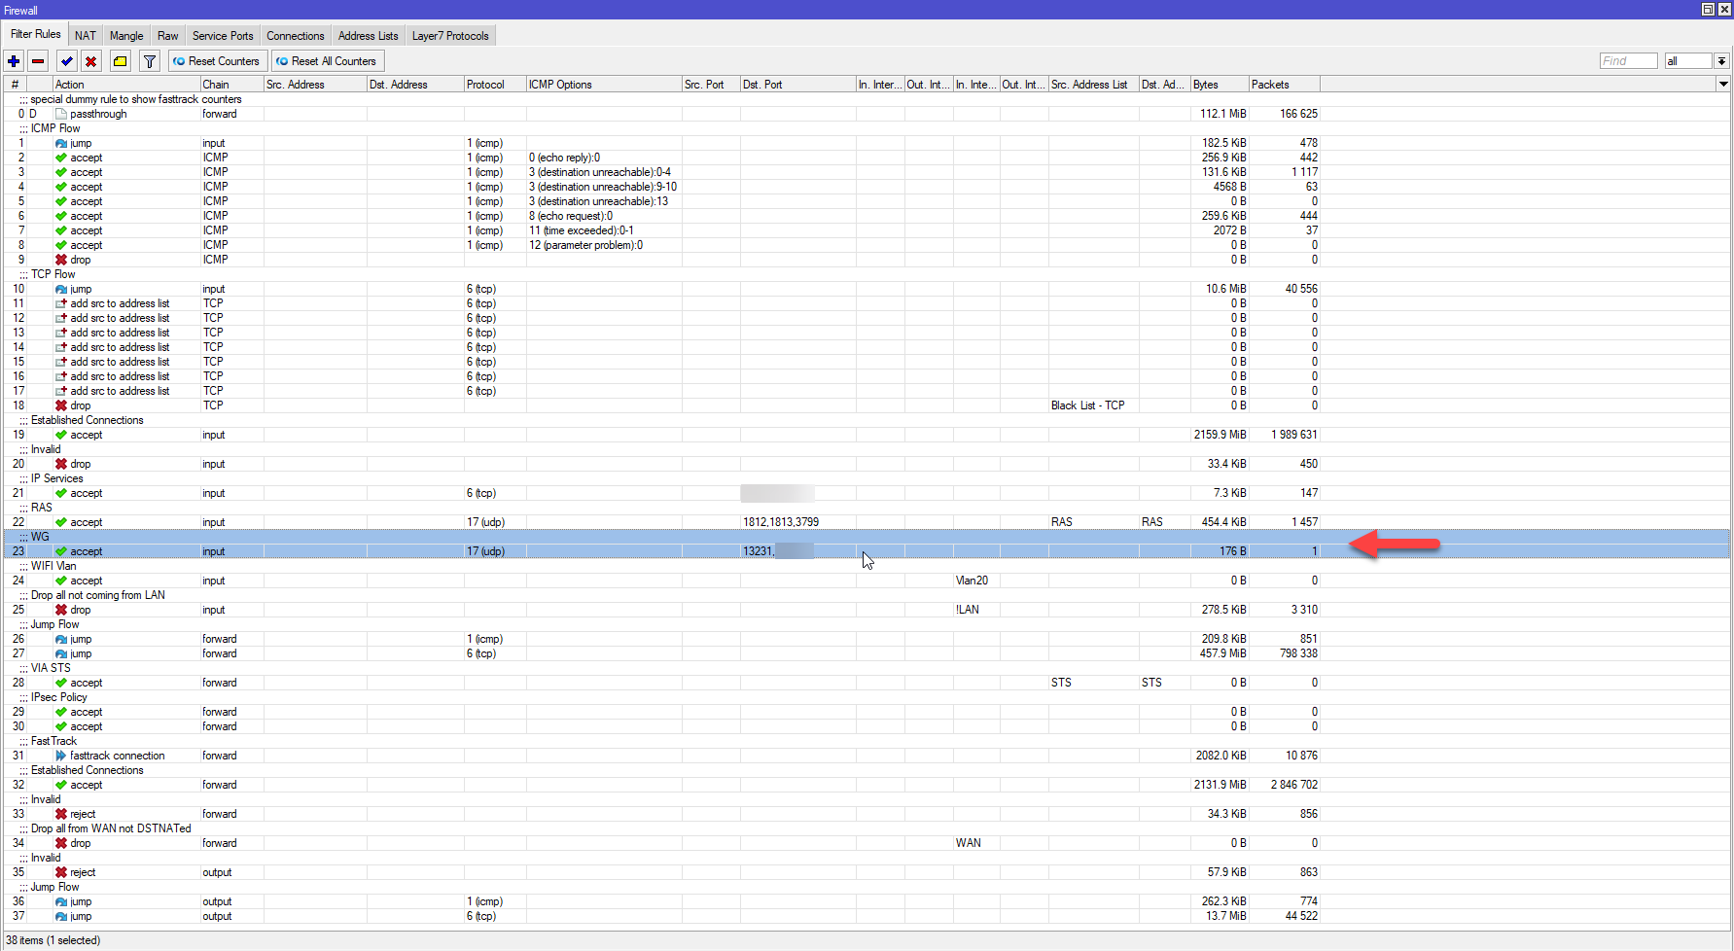Sort rules by the Packets column header
The image size is (1734, 951).
click(x=1284, y=85)
